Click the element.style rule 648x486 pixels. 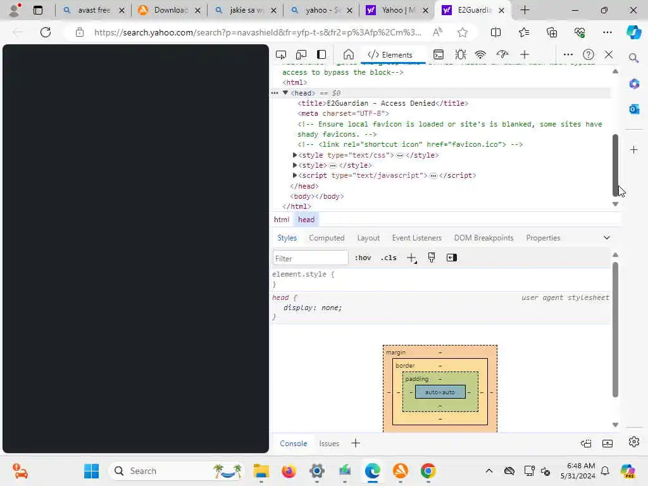click(303, 274)
